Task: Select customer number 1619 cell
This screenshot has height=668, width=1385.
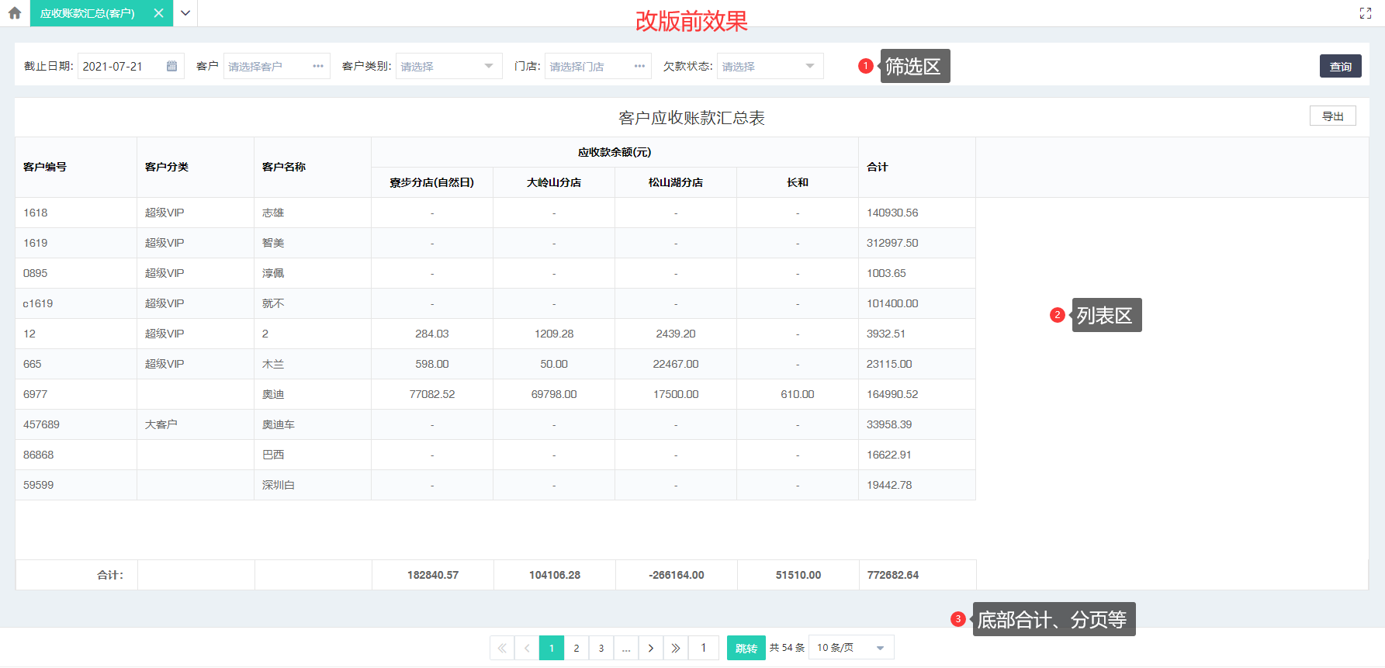Action: [76, 243]
